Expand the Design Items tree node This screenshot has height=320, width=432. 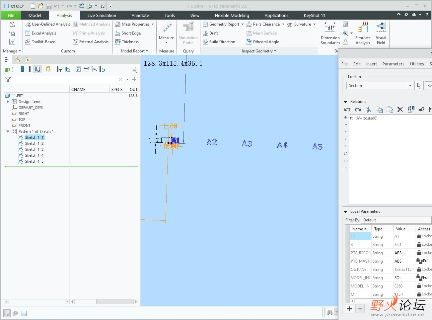click(x=8, y=102)
